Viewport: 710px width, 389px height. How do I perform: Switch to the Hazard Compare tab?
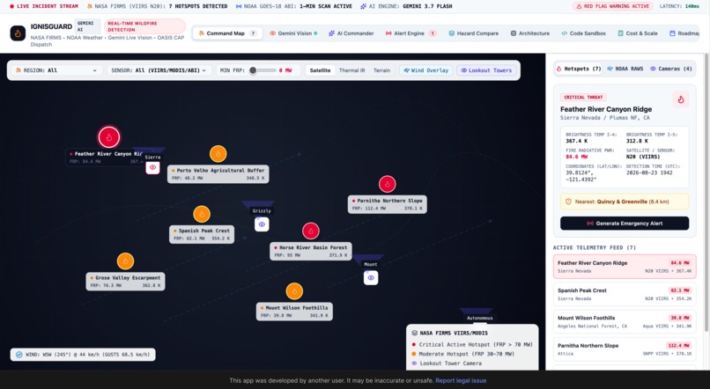[473, 33]
